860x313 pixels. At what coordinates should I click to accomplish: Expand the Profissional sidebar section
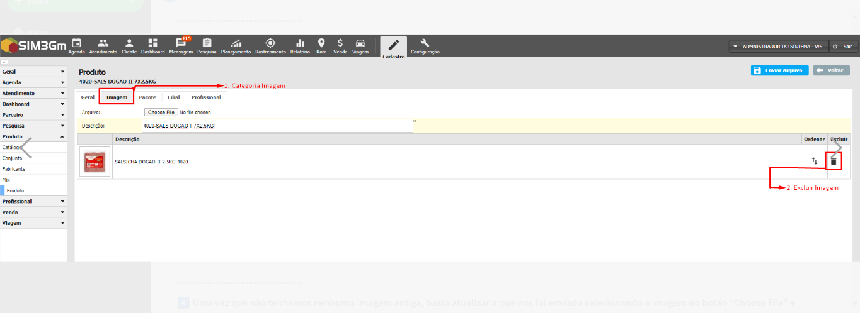coord(33,202)
